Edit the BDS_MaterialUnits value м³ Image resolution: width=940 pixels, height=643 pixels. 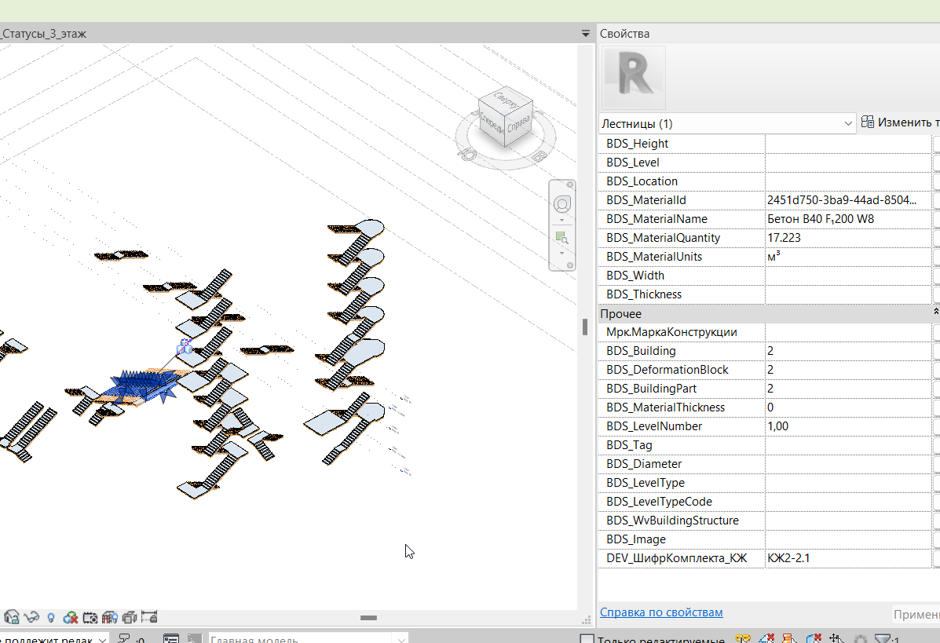848,257
